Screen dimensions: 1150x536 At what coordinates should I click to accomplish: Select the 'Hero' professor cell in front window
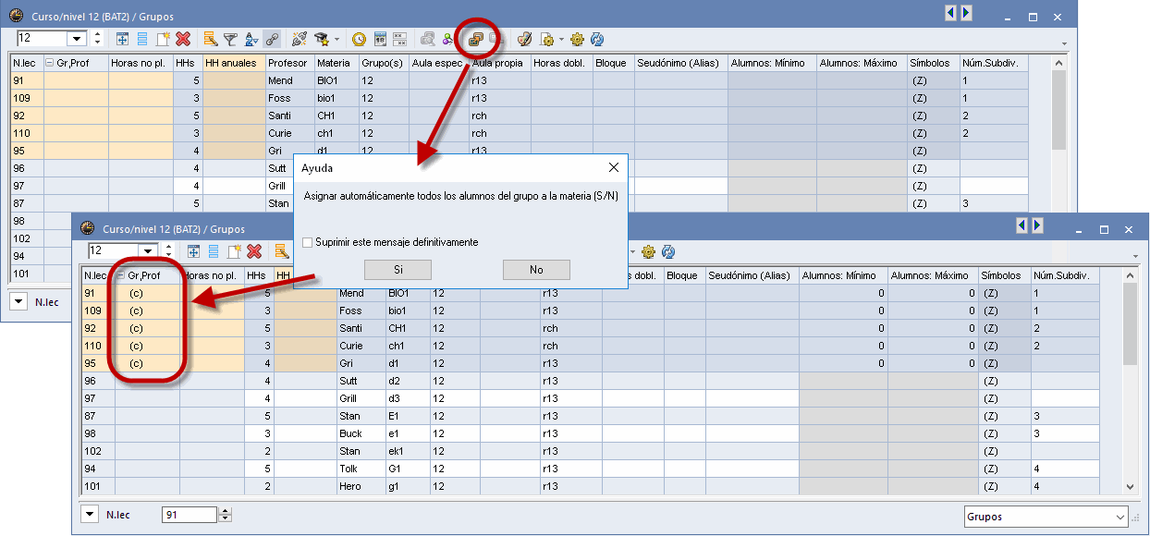pos(361,486)
